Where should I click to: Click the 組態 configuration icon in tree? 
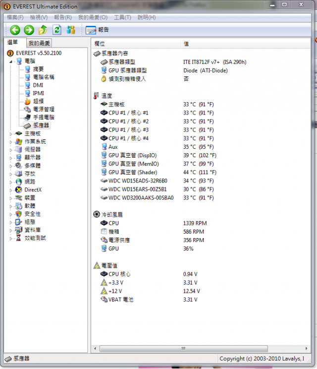(18, 222)
